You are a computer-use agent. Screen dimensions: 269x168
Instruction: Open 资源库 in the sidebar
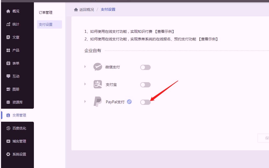click(x=17, y=102)
